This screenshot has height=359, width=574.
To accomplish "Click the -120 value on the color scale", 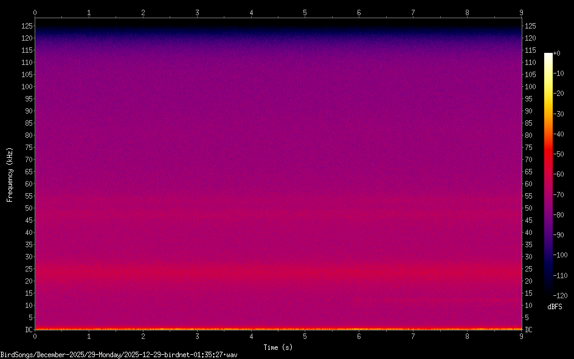I will [x=562, y=296].
